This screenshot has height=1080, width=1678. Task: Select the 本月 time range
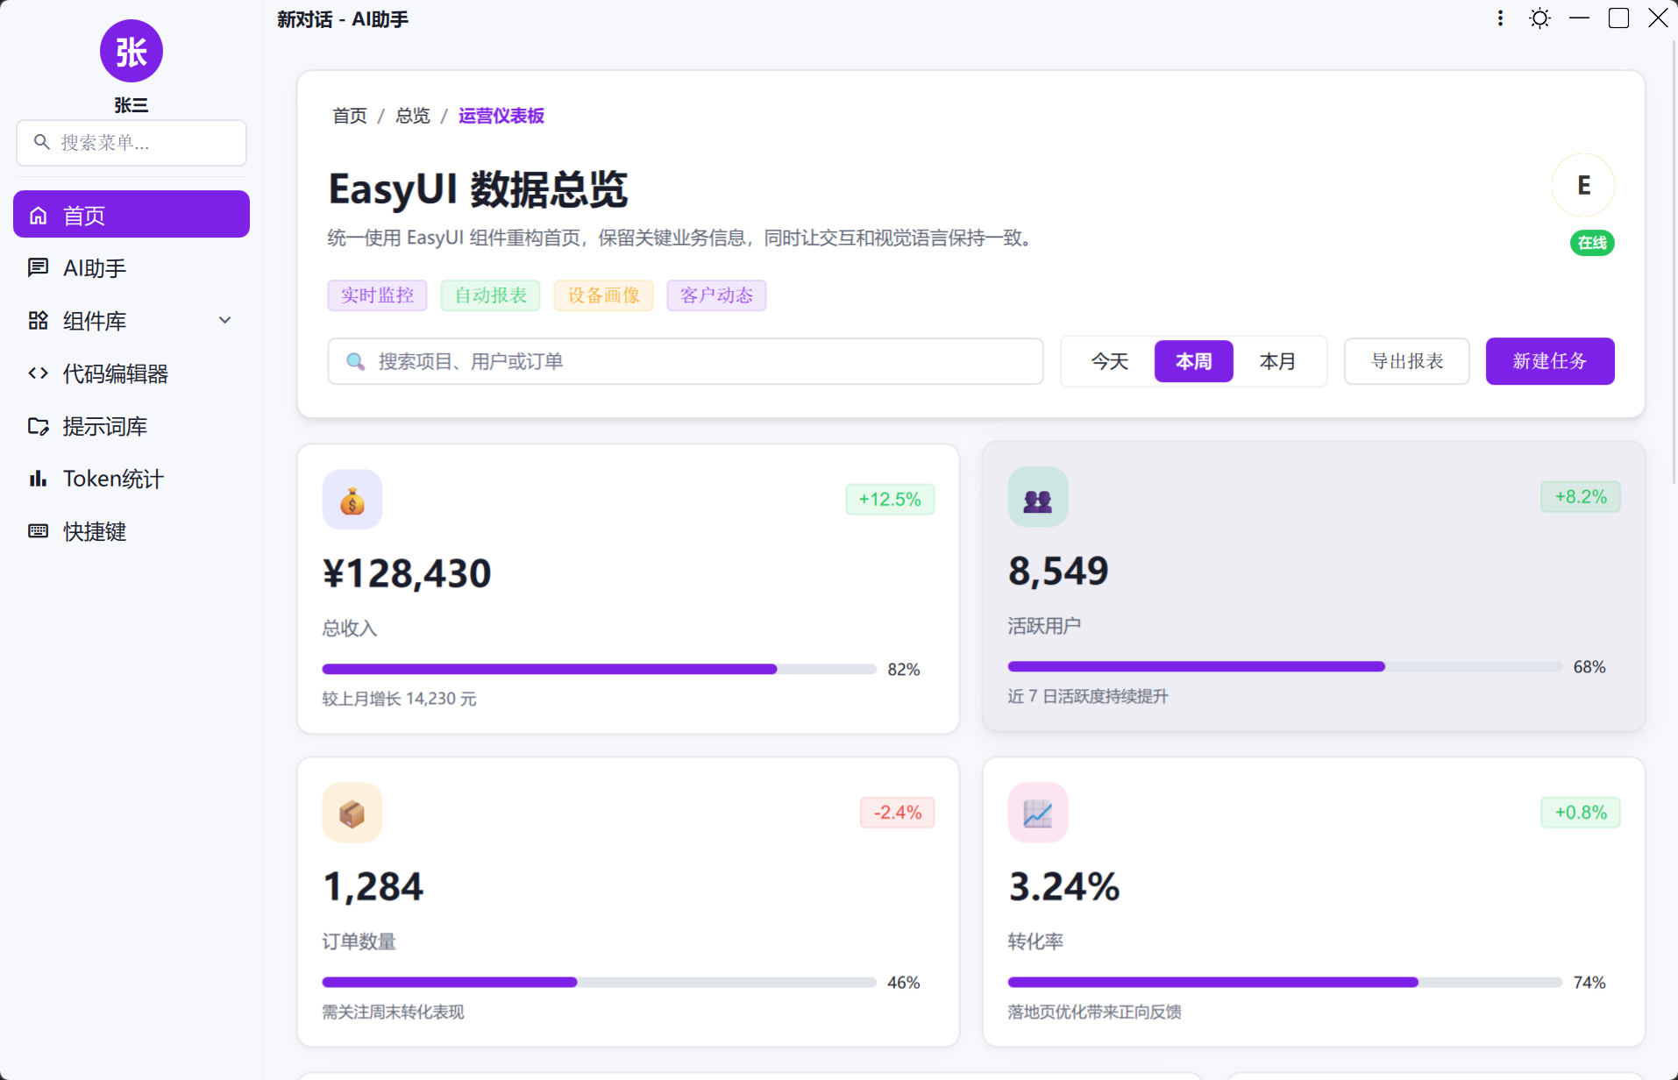pos(1277,361)
